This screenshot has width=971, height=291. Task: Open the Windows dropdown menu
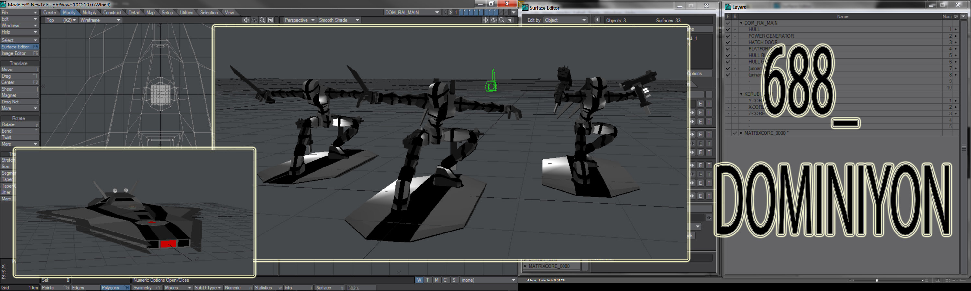pos(20,25)
